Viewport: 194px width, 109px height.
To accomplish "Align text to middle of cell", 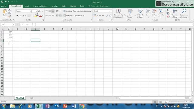I will [x=50, y=11].
